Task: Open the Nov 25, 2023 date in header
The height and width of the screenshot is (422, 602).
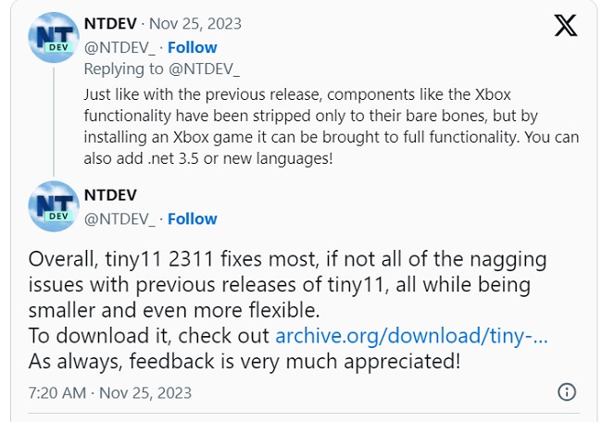Action: point(195,24)
